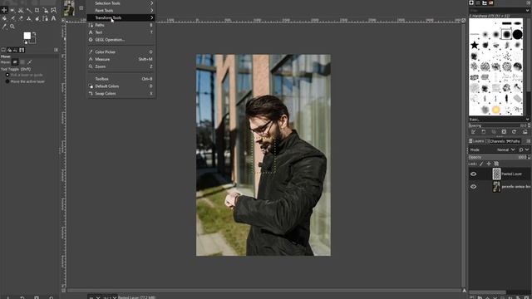Viewport: 532px width, 299px height.
Task: Choose Zoom menu entry
Action: 121,66
